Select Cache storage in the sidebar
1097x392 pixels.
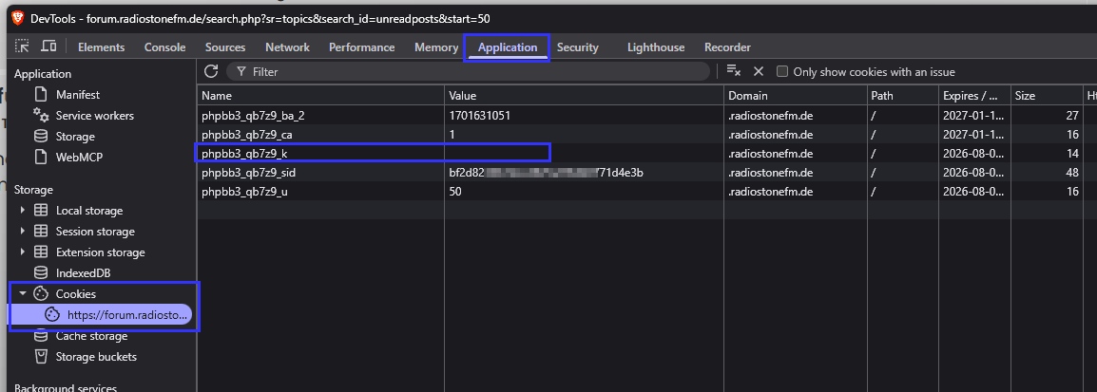point(91,336)
